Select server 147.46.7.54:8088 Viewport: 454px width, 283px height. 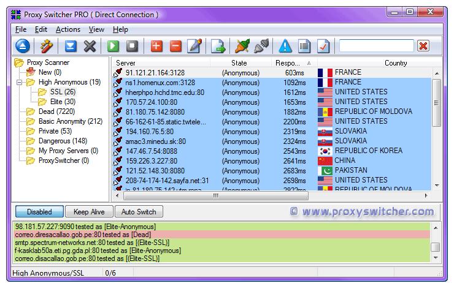151,151
